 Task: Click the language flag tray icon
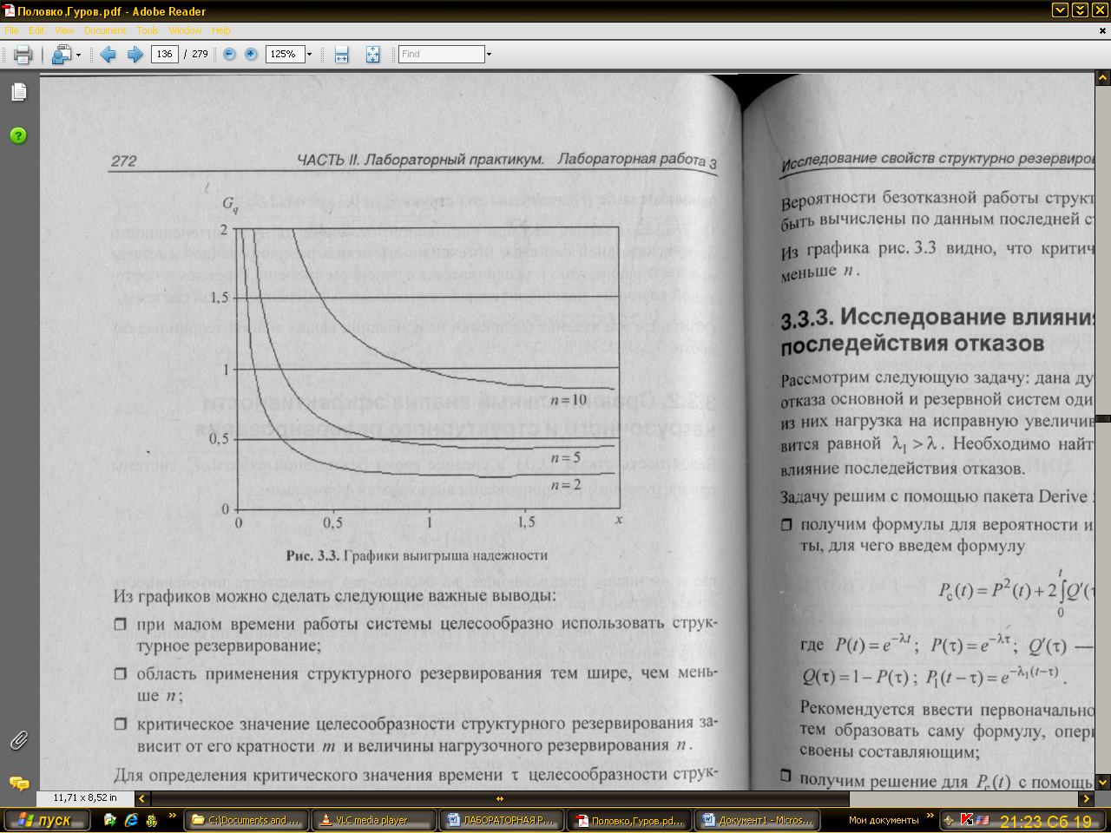(x=983, y=820)
